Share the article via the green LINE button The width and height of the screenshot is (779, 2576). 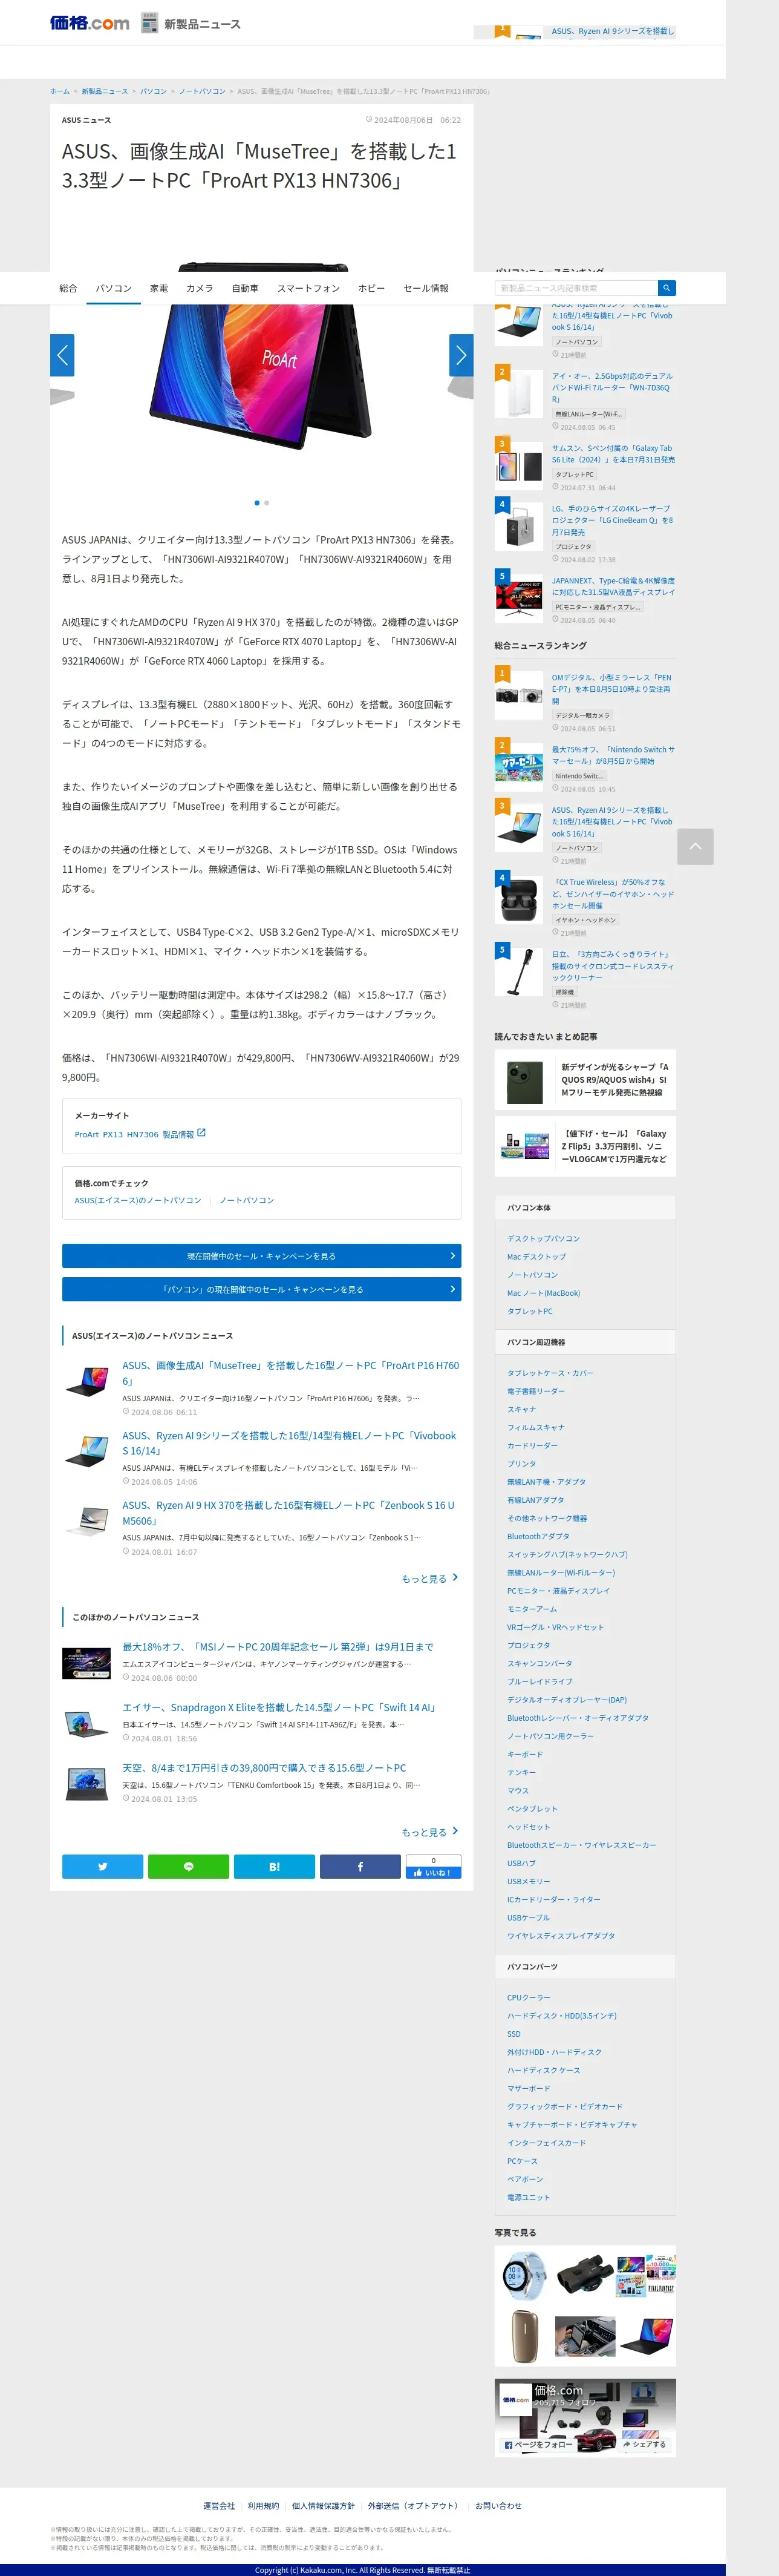click(x=187, y=1867)
